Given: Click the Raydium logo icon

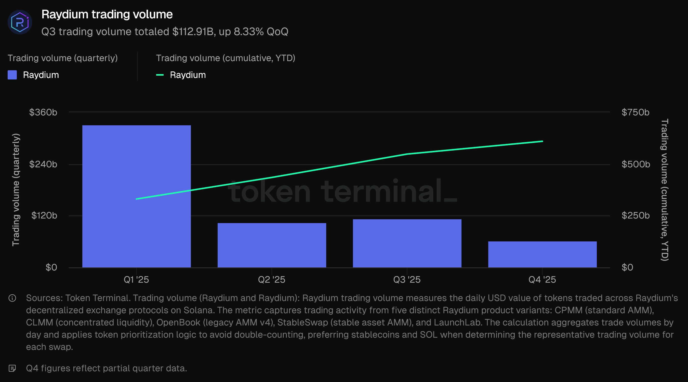Looking at the screenshot, I should click(x=20, y=22).
